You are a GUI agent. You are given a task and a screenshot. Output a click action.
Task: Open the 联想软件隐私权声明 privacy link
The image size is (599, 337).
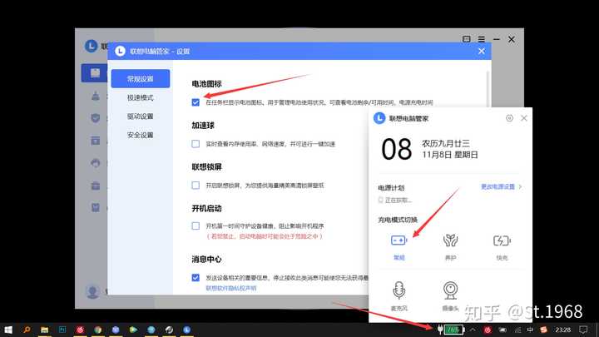231,288
